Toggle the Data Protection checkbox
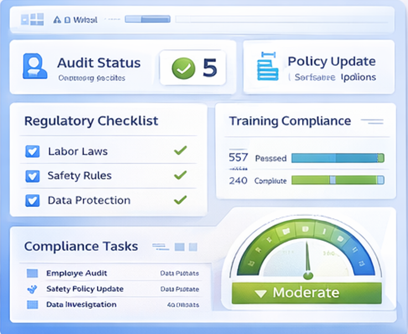The width and height of the screenshot is (408, 334). point(33,200)
